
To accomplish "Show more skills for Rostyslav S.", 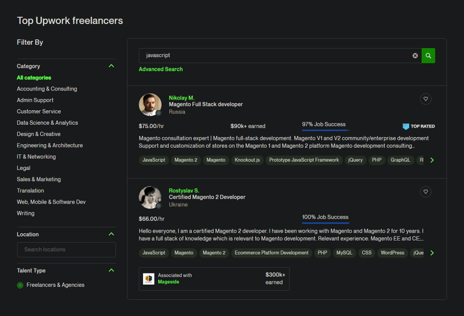I will (432, 253).
